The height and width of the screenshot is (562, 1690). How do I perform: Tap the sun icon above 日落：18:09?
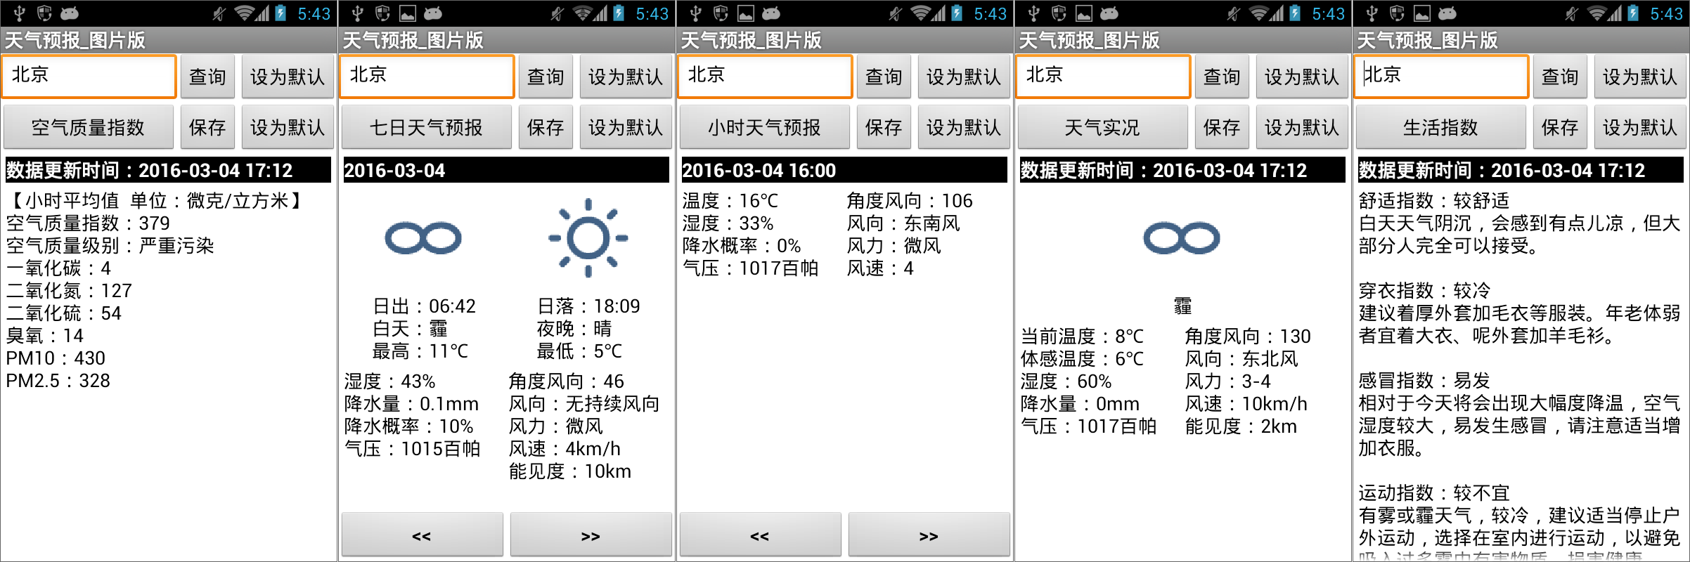point(588,238)
